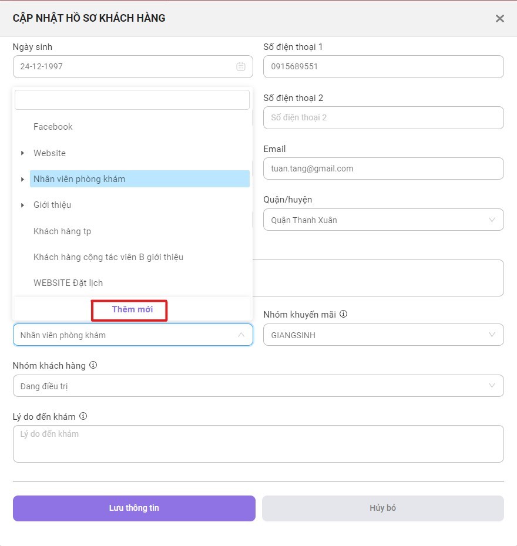Collapse the Nhân viên phòng khám source dropdown
The width and height of the screenshot is (517, 546).
(241, 335)
